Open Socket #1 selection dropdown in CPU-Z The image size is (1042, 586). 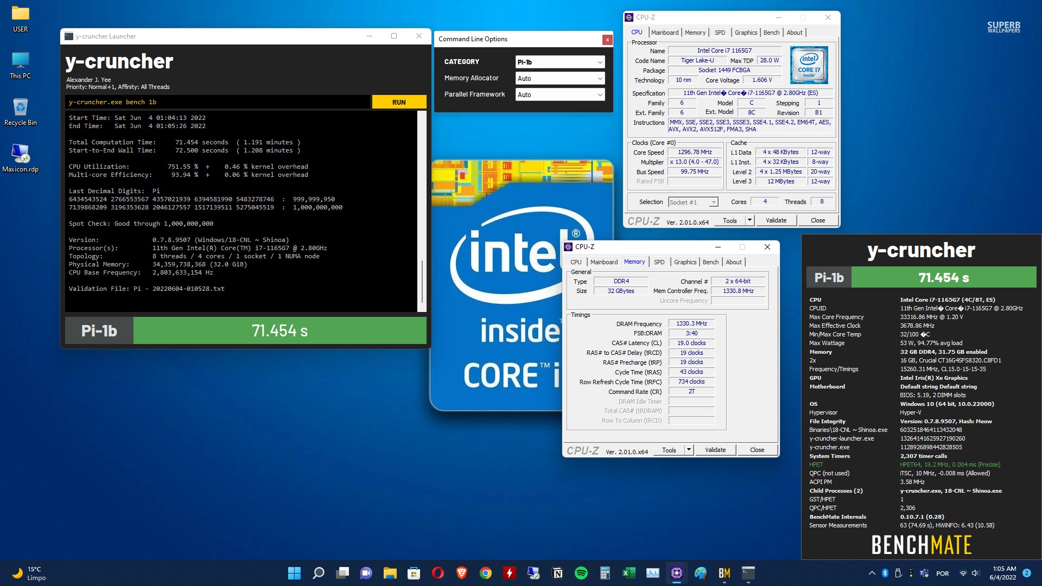tap(693, 202)
